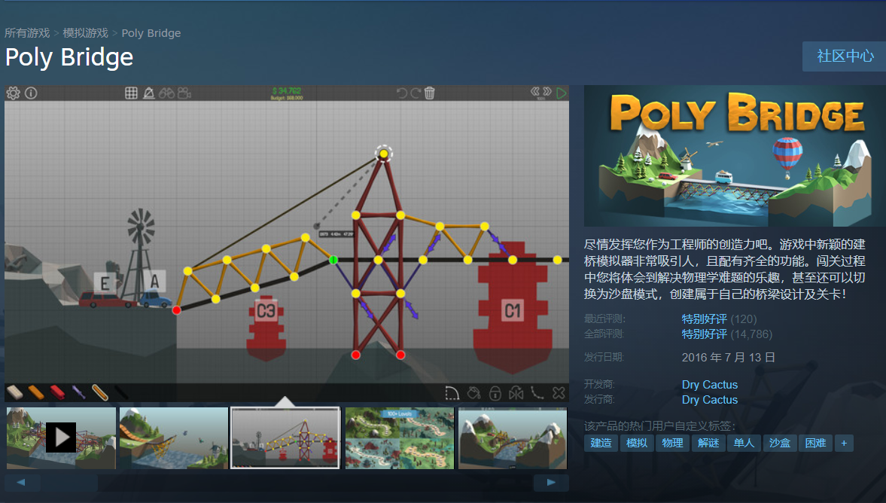886x503 pixels.
Task: Select the orange wood material icon
Action: [36, 392]
